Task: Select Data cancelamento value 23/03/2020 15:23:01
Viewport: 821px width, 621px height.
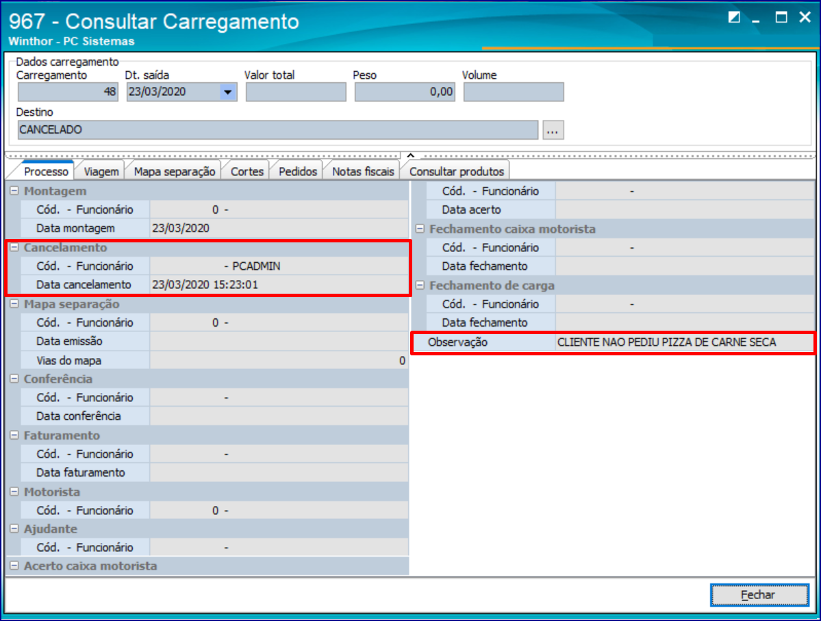Action: (x=205, y=285)
